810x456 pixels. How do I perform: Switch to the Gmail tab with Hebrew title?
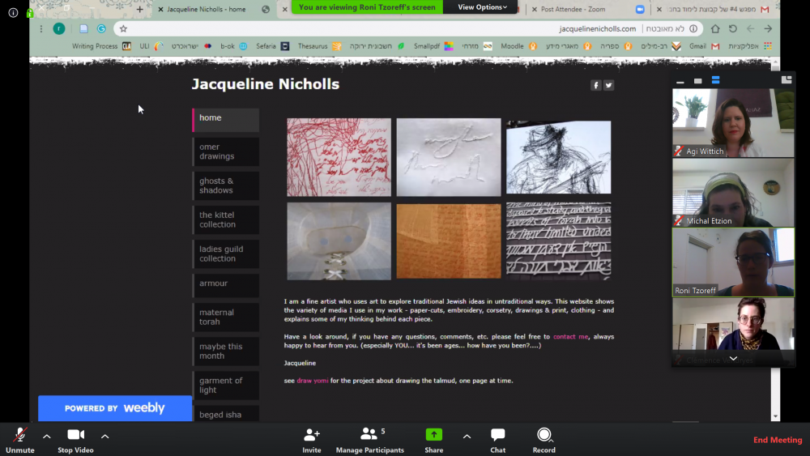coord(713,9)
